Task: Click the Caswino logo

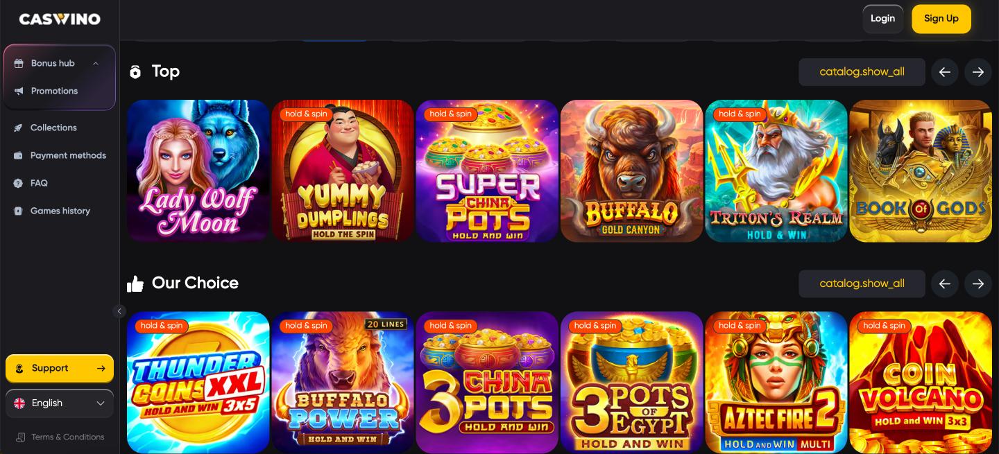Action: coord(60,19)
